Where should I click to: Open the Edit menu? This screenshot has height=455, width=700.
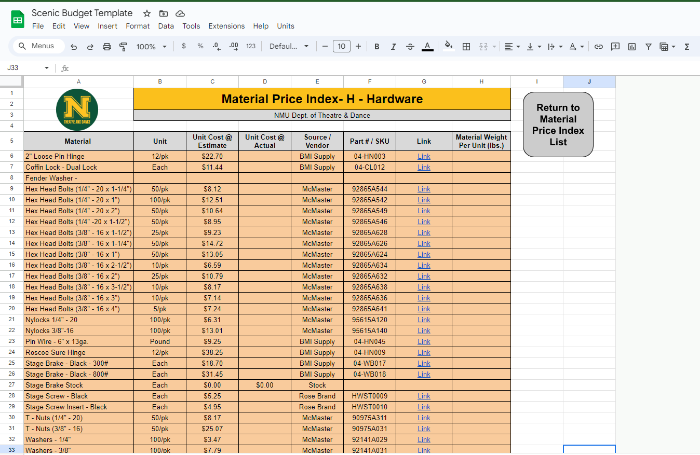(59, 26)
